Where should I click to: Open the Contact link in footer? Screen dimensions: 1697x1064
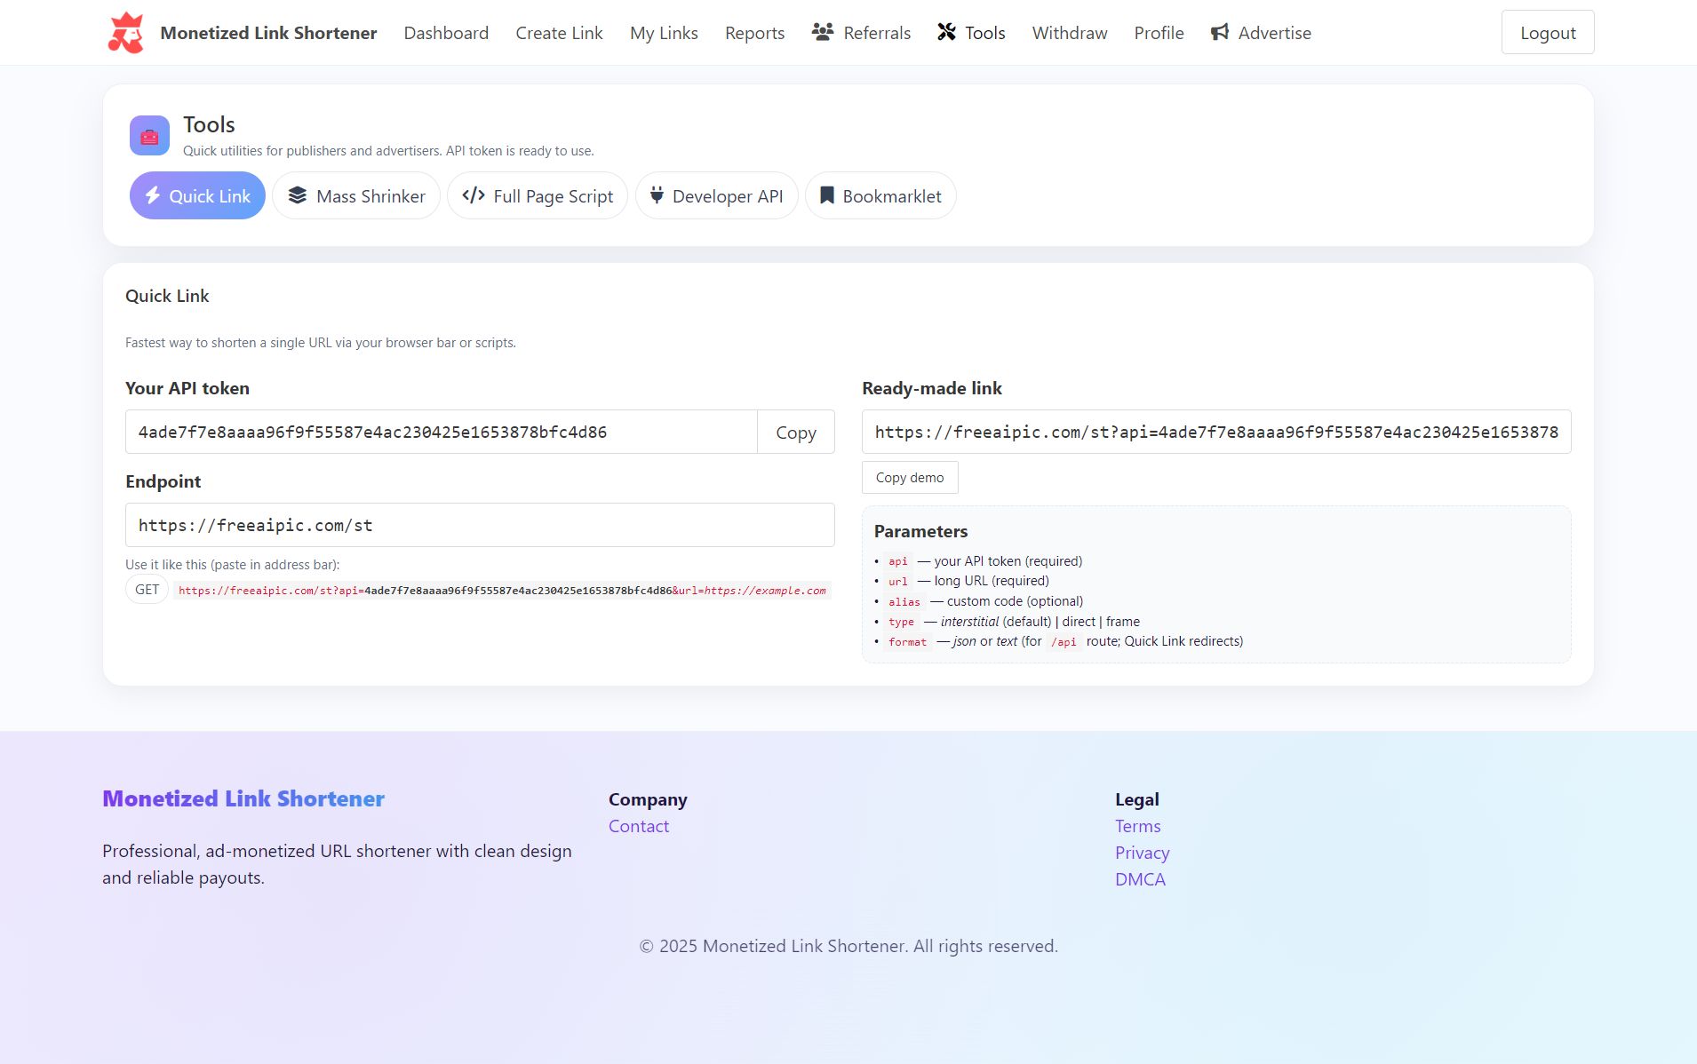pyautogui.click(x=638, y=827)
